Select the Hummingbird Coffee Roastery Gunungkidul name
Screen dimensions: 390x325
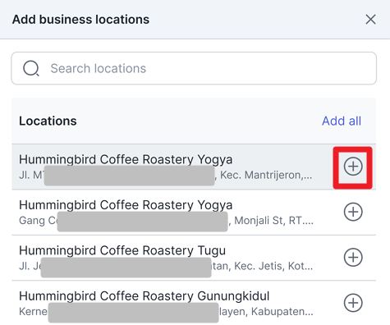point(145,296)
